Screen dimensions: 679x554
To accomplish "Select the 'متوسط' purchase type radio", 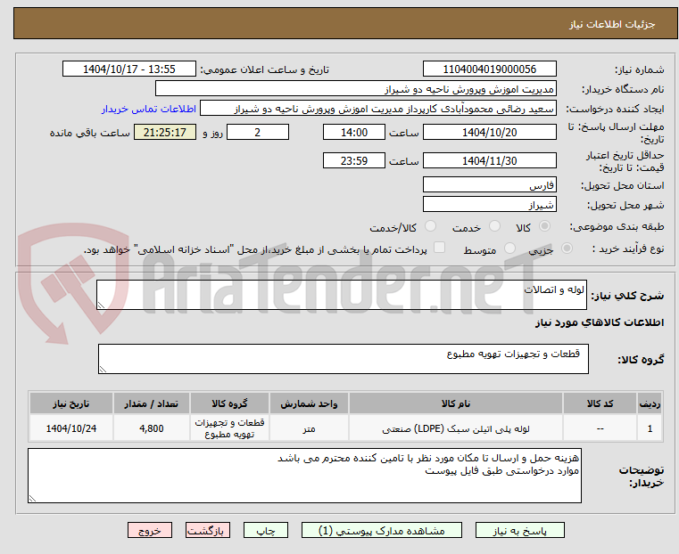I will coord(509,248).
